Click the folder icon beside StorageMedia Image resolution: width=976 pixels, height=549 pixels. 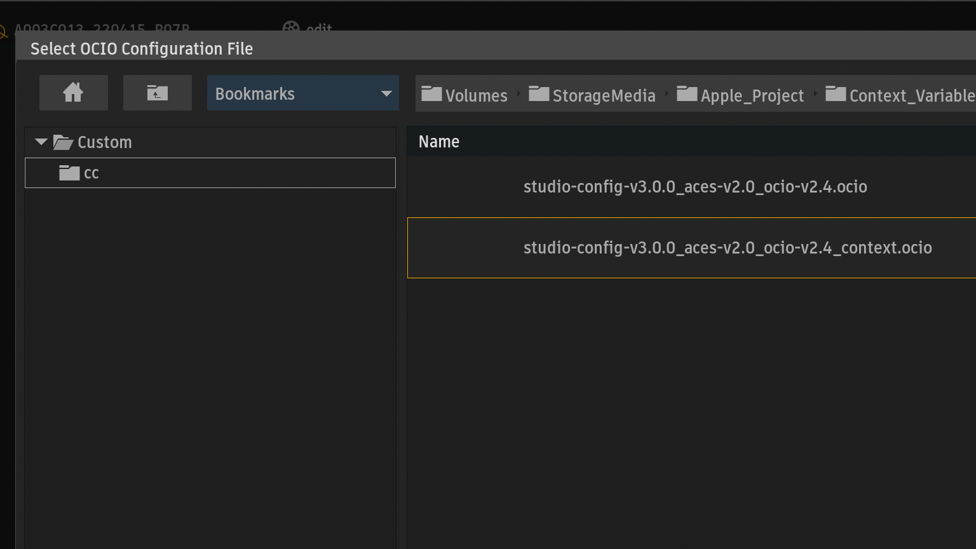[539, 94]
